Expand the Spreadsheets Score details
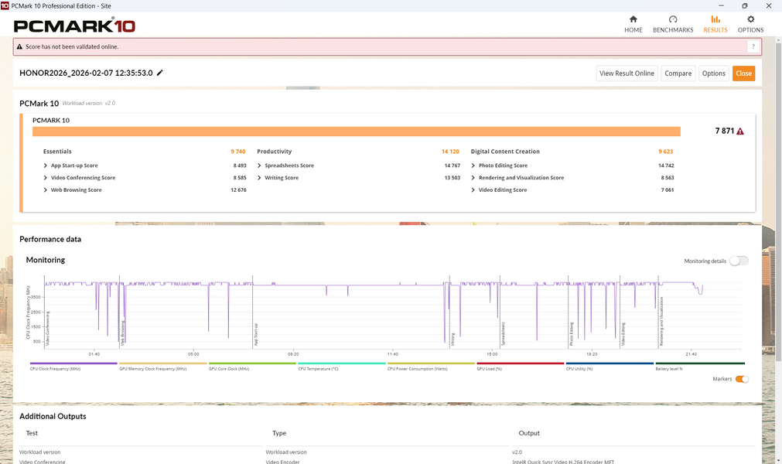This screenshot has height=464, width=782. [260, 165]
